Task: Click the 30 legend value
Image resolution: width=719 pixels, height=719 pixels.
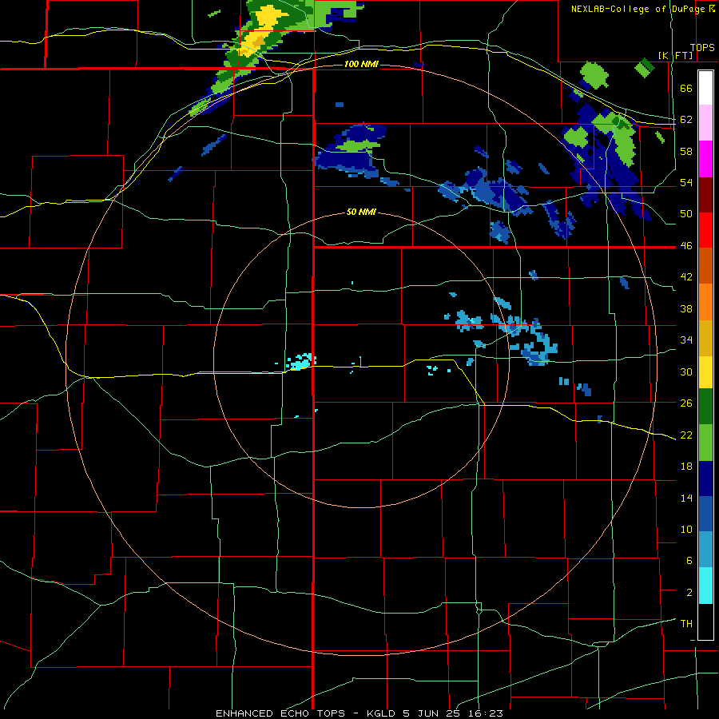Action: [686, 371]
